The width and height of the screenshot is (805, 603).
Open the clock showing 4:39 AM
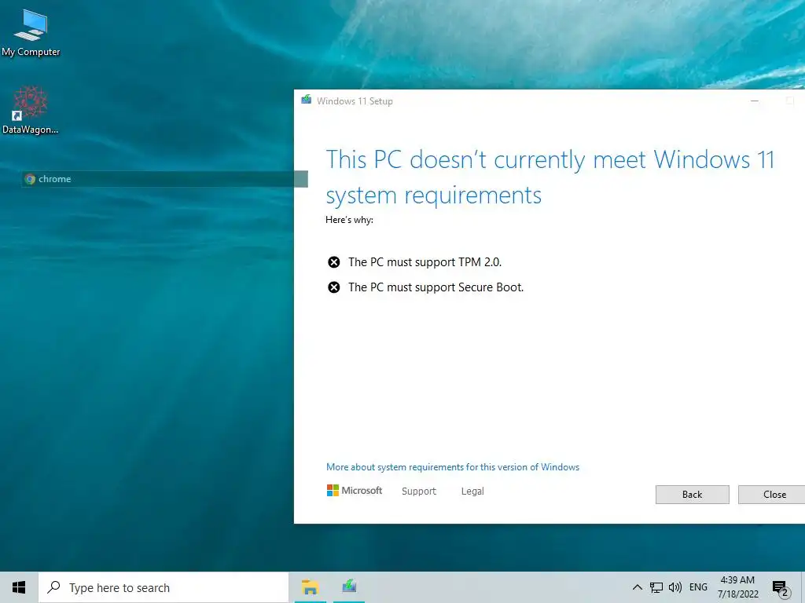coord(737,587)
